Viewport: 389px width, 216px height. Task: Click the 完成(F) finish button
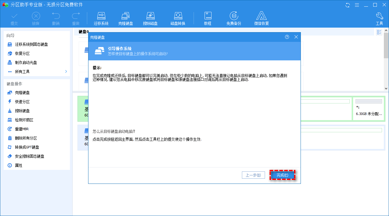coord(282,175)
